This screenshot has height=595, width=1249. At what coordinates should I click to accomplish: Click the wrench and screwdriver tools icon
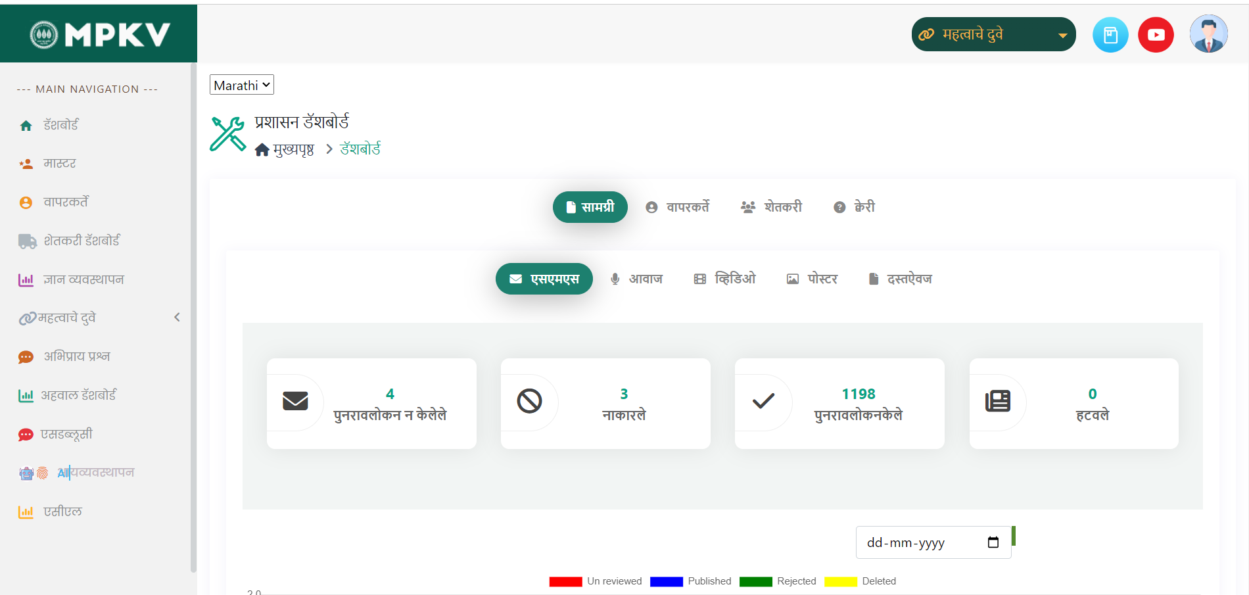(x=227, y=134)
